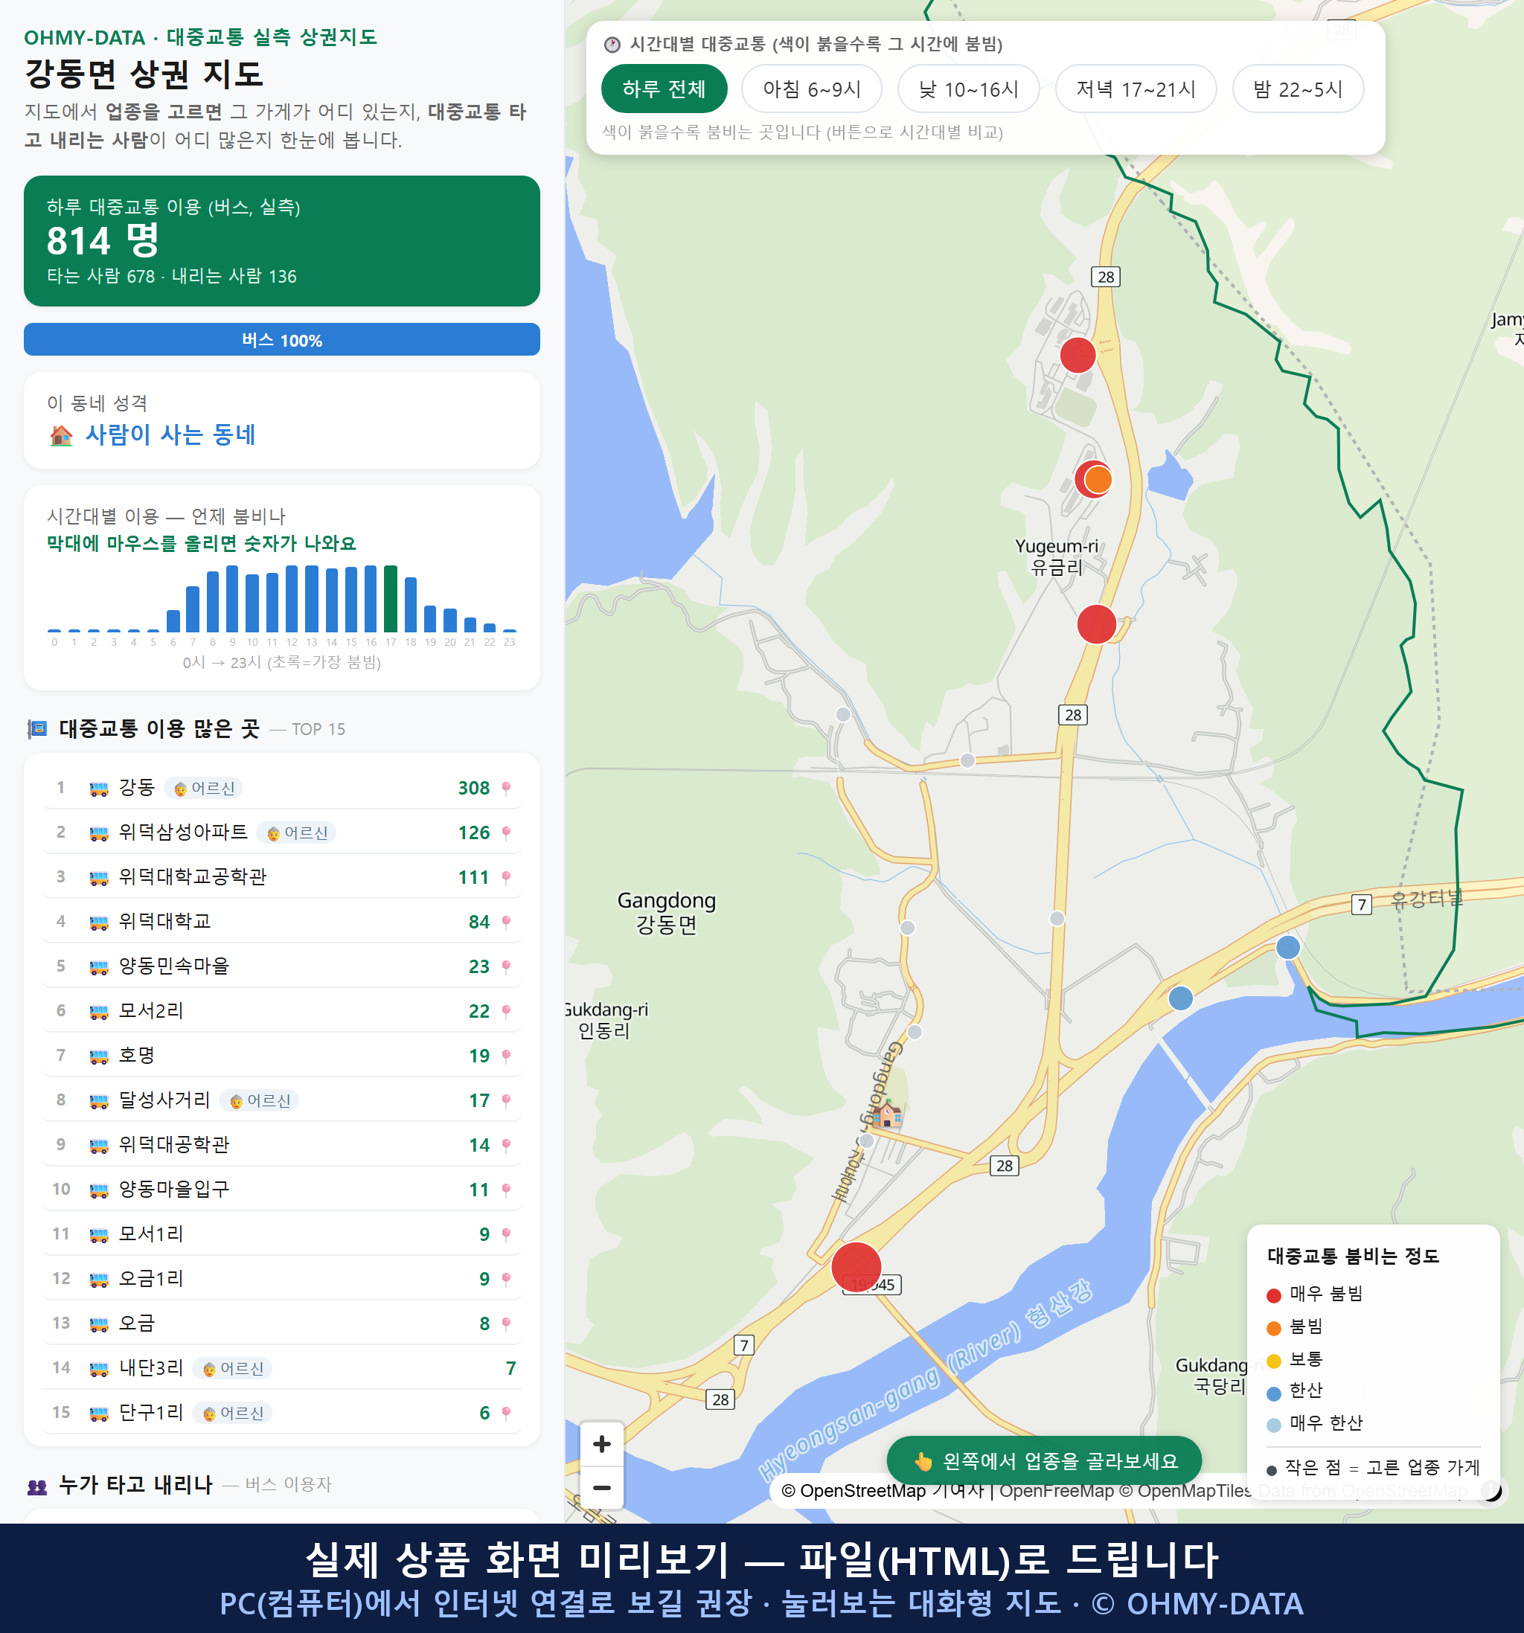Click the pin icon for 강동 row
1524x1633 pixels.
[x=506, y=789]
